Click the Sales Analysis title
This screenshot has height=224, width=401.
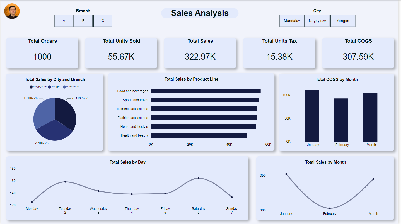pyautogui.click(x=200, y=13)
